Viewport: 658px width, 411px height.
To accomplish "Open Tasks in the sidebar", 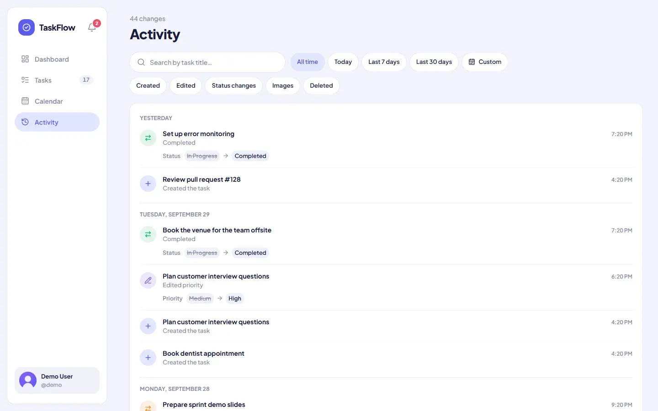I will click(57, 80).
